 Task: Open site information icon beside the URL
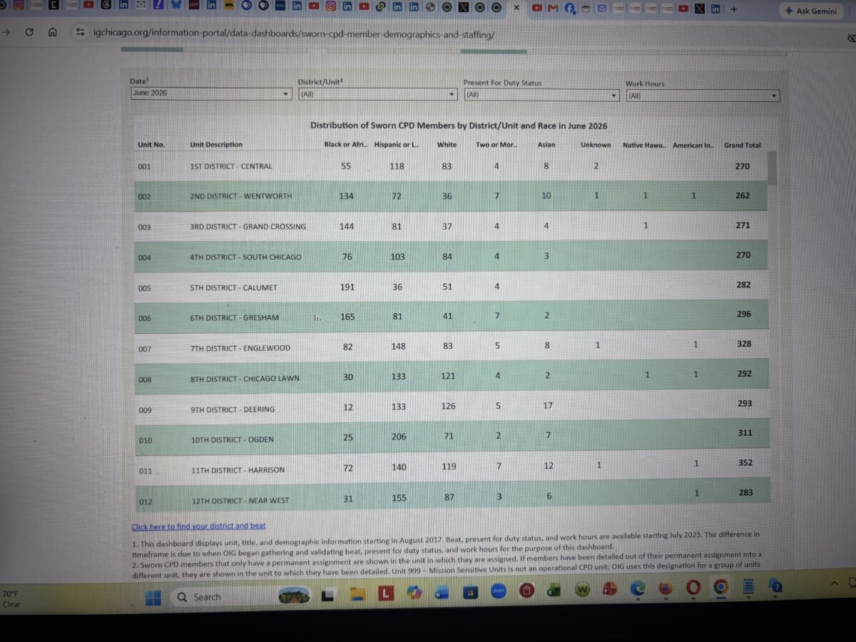pyautogui.click(x=80, y=33)
